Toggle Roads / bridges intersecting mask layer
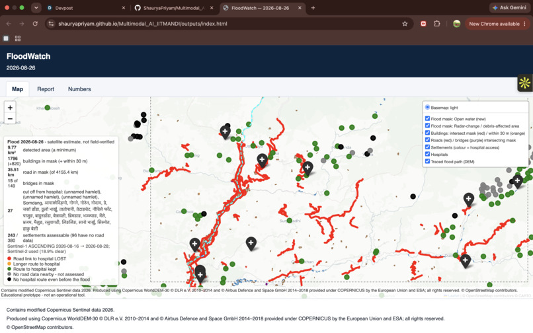533x333 pixels. pyautogui.click(x=427, y=140)
